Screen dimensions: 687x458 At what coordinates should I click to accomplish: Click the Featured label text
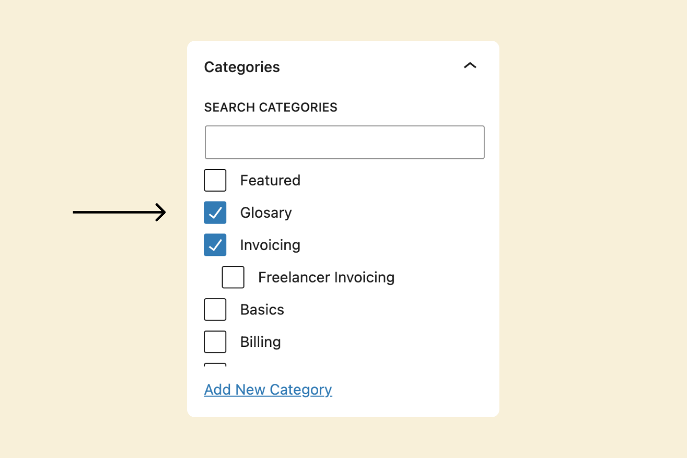[x=270, y=180]
